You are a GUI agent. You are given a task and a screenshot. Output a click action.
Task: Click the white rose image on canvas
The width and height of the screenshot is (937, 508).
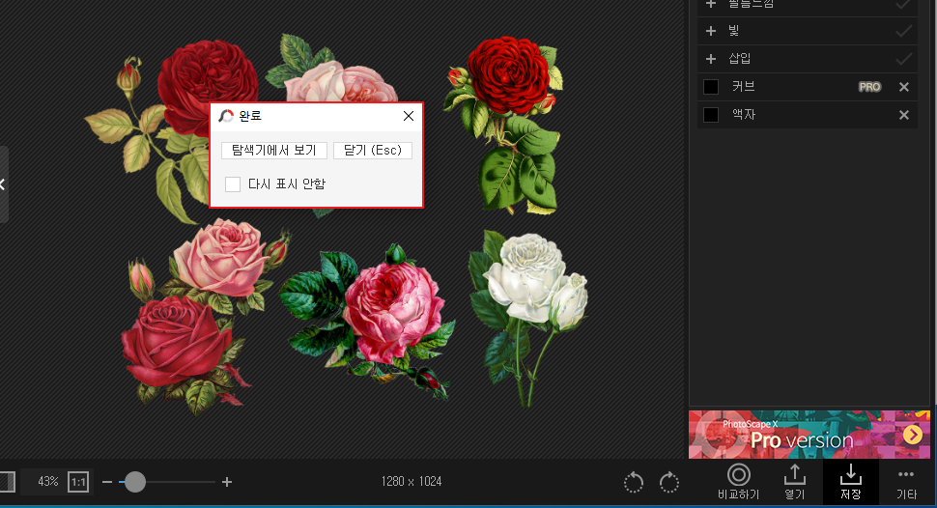pyautogui.click(x=528, y=320)
